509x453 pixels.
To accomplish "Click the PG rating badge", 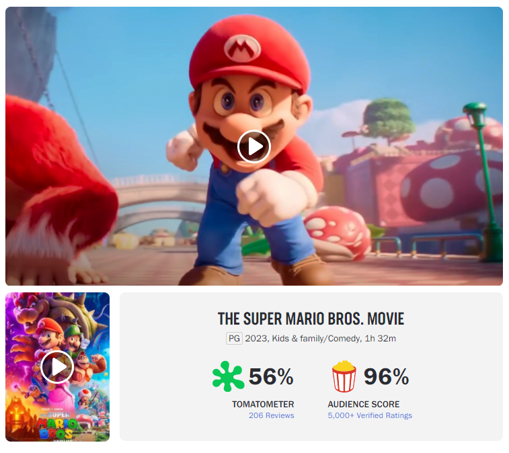I will pyautogui.click(x=234, y=338).
